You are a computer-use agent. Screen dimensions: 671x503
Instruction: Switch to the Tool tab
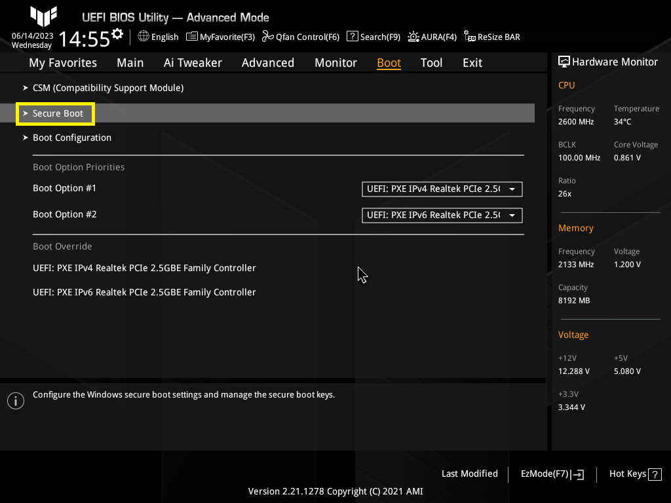click(x=431, y=63)
